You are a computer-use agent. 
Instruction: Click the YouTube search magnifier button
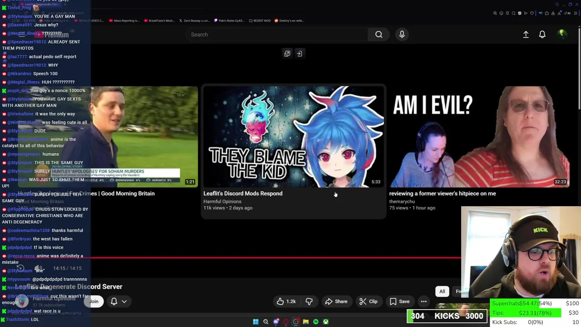tap(379, 35)
